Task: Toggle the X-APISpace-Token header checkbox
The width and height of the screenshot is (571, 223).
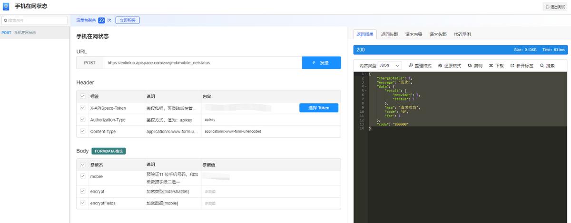Action: [x=83, y=108]
